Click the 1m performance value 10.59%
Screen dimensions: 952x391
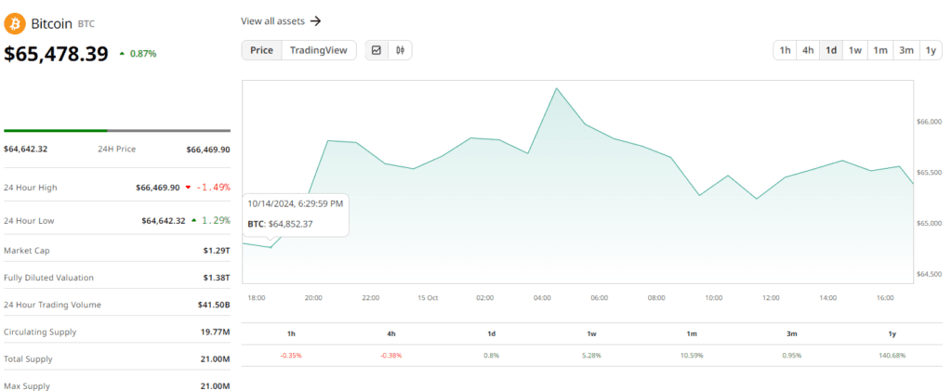[692, 355]
